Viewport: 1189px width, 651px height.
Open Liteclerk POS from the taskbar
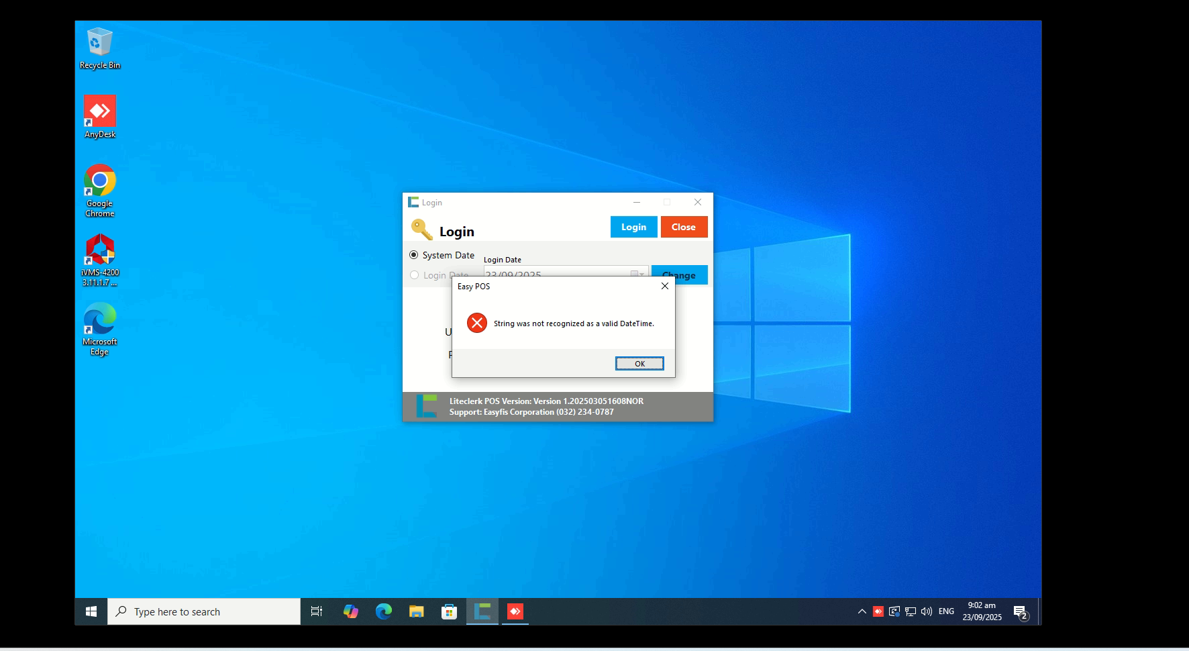[x=482, y=611]
